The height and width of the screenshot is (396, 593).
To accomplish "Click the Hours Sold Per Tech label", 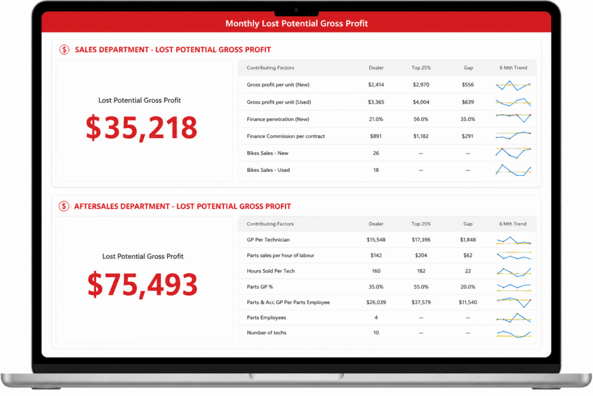I will point(270,271).
